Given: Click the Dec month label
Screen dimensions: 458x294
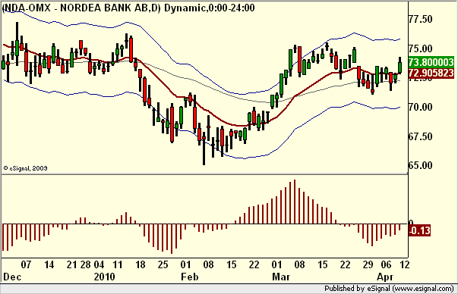Looking at the screenshot, I should tap(12, 277).
